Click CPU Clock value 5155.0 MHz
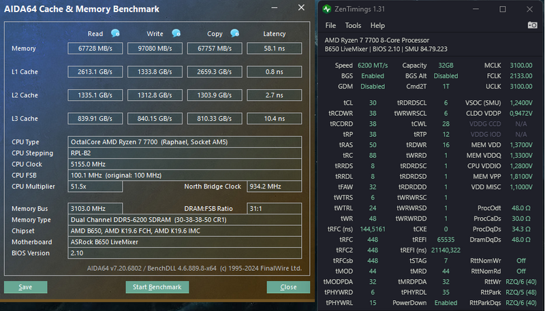 [x=185, y=164]
